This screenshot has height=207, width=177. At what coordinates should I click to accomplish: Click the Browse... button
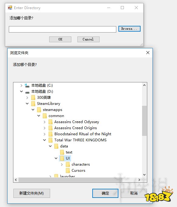129,29
